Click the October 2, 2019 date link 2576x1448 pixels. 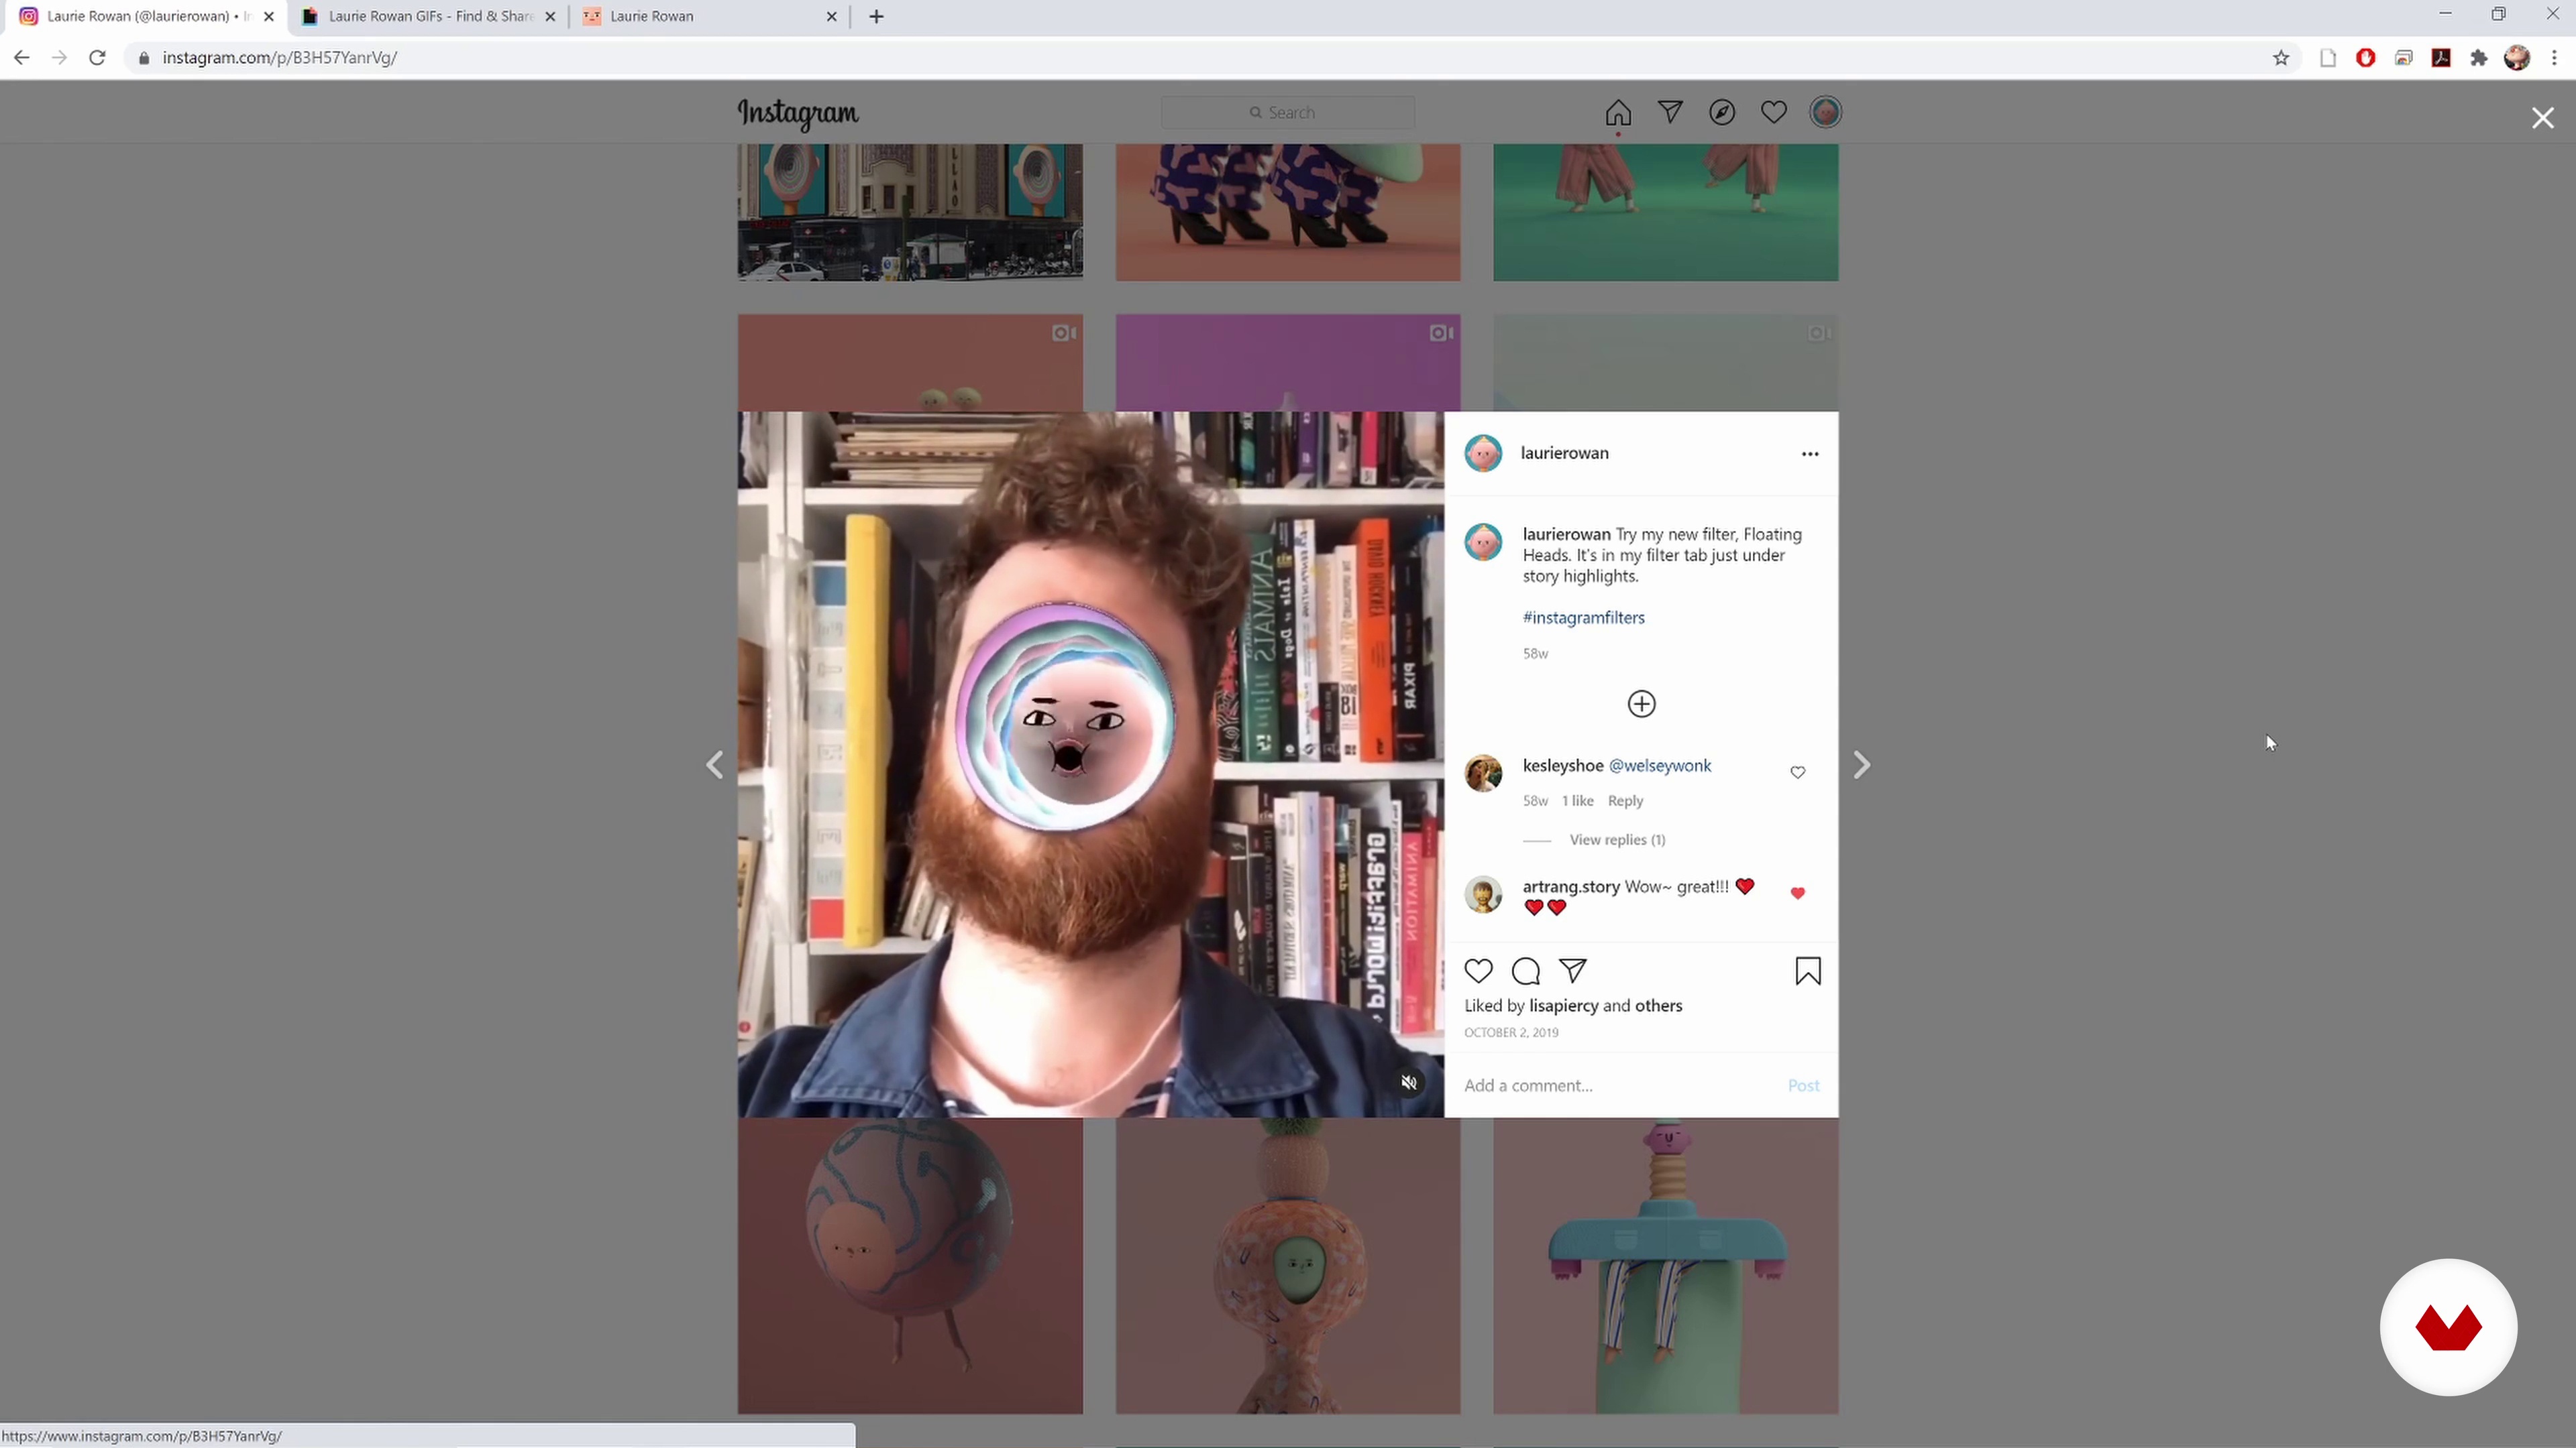1511,1032
